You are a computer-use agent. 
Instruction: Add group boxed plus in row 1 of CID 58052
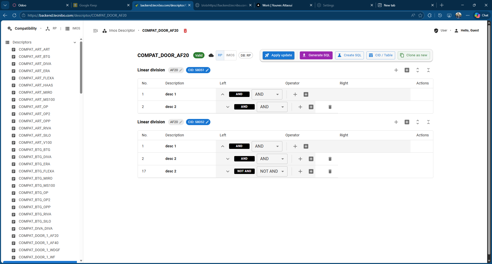(306, 146)
